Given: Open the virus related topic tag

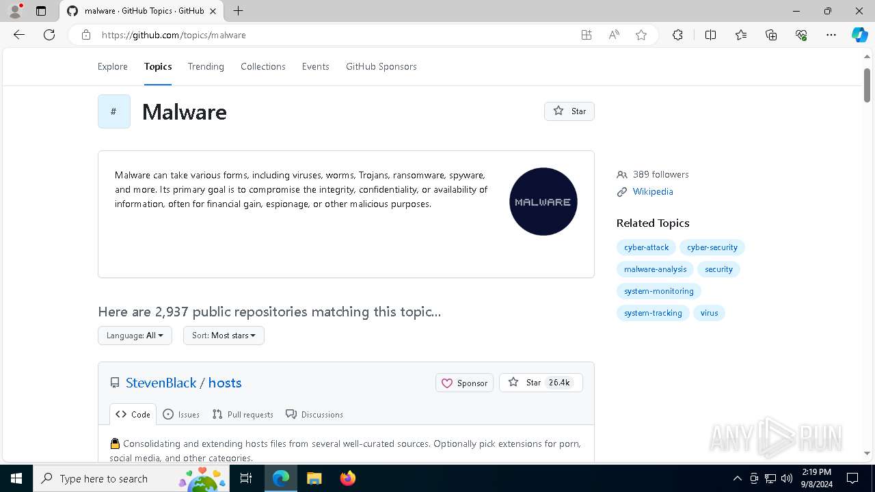Looking at the screenshot, I should [x=709, y=313].
